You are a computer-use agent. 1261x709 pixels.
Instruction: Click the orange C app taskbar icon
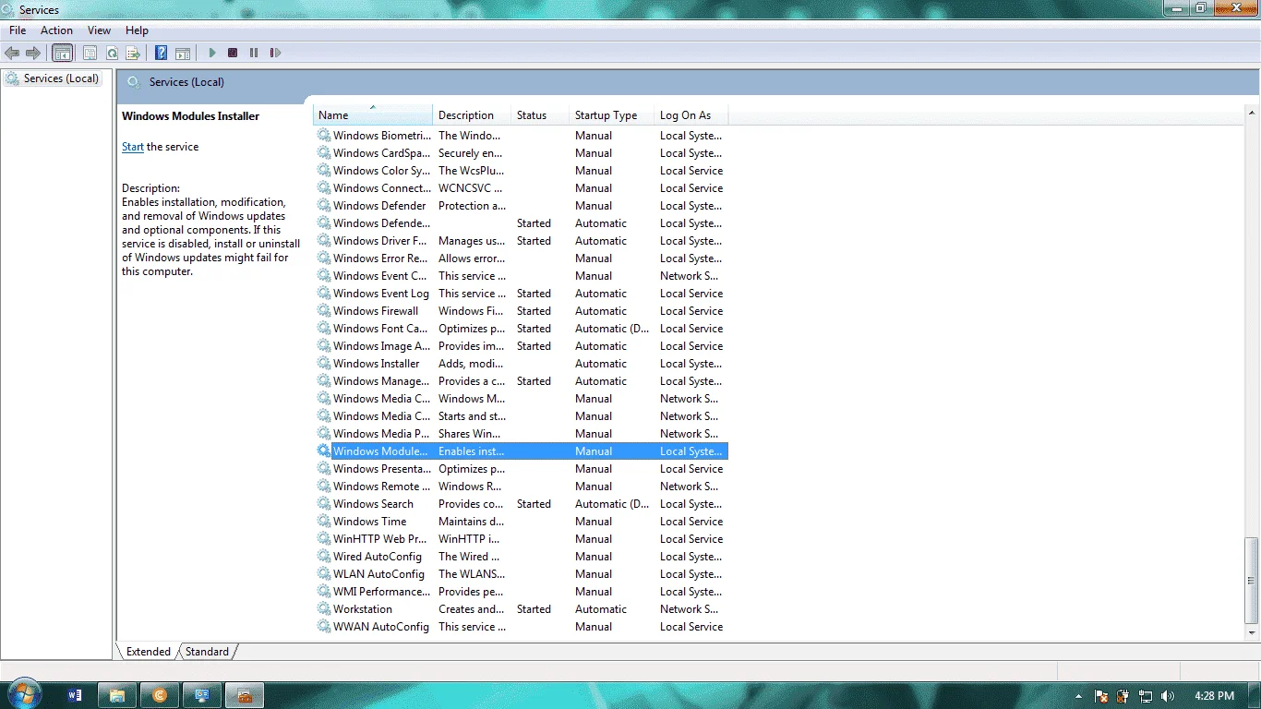(x=160, y=695)
